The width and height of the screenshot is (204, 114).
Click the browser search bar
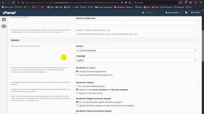pos(156,3)
